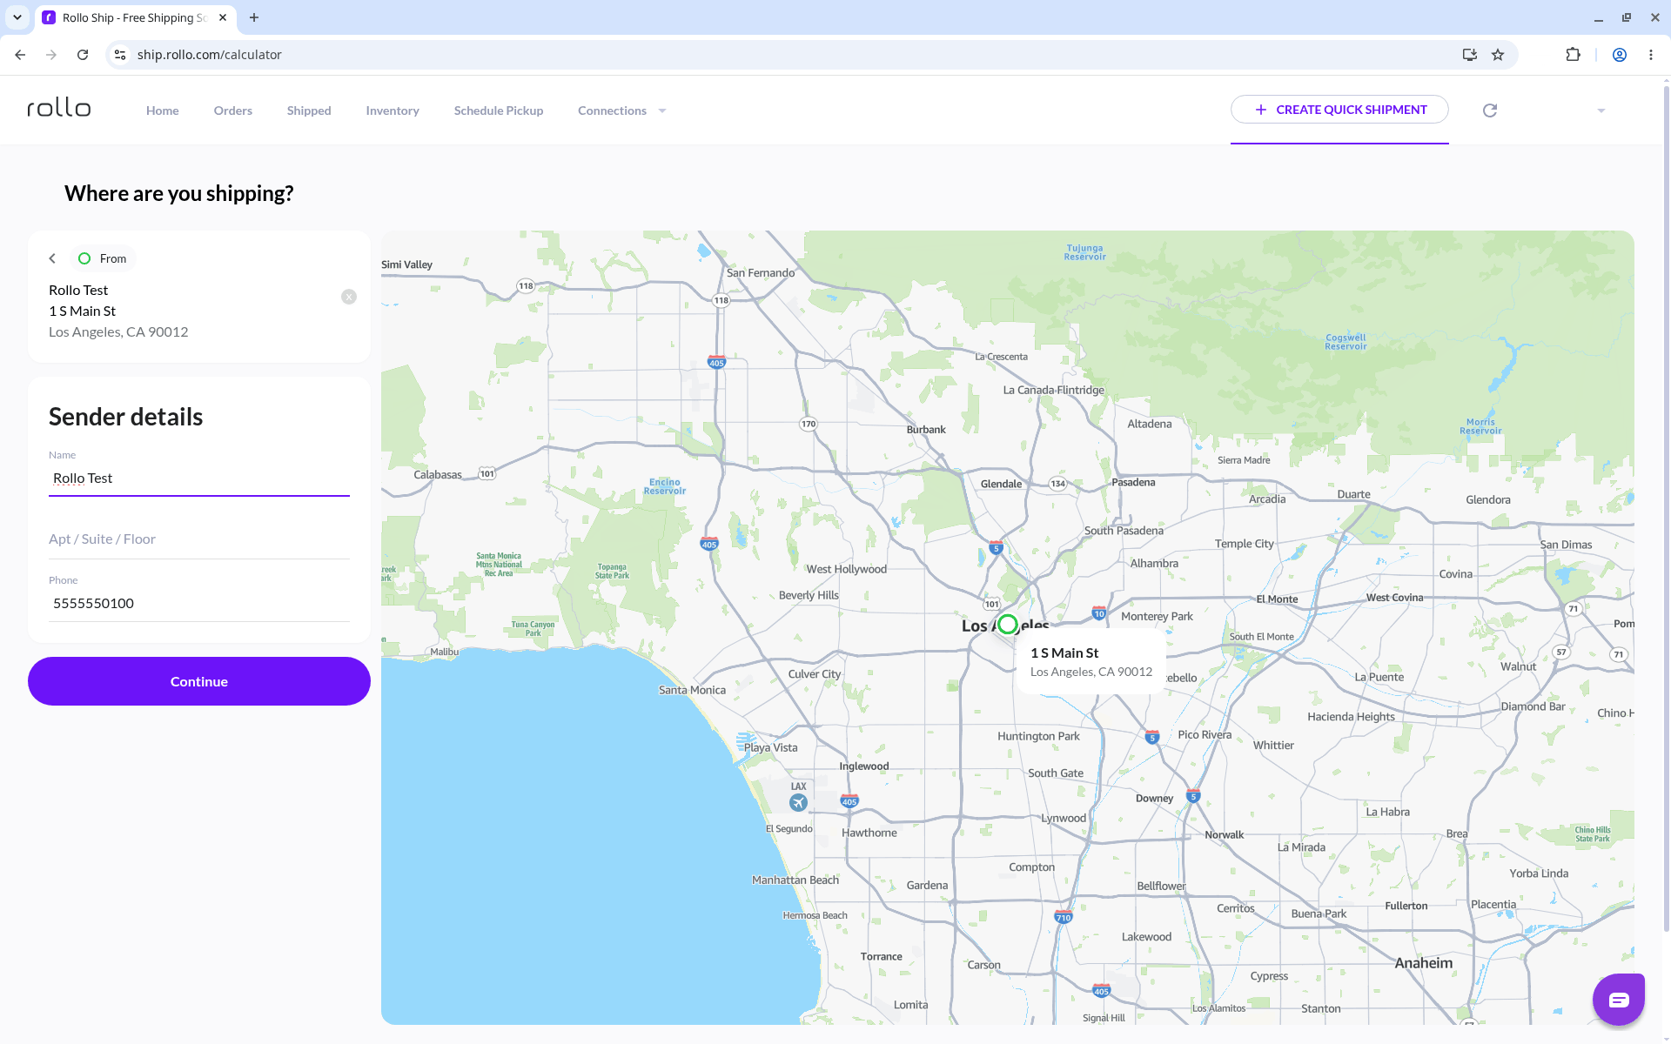Open the Orders page
The height and width of the screenshot is (1044, 1671).
pos(233,110)
